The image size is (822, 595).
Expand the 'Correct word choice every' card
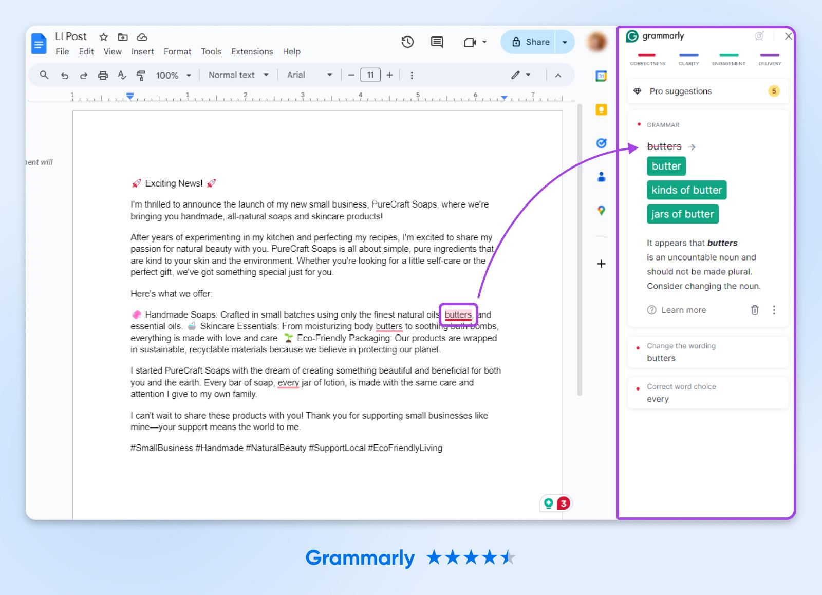(708, 393)
